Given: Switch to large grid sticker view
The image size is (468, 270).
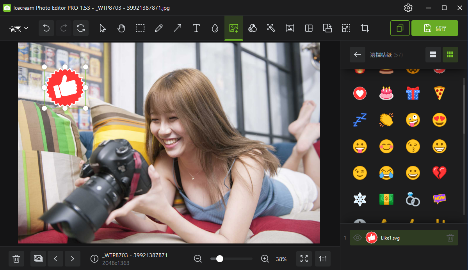Looking at the screenshot, I should 433,55.
